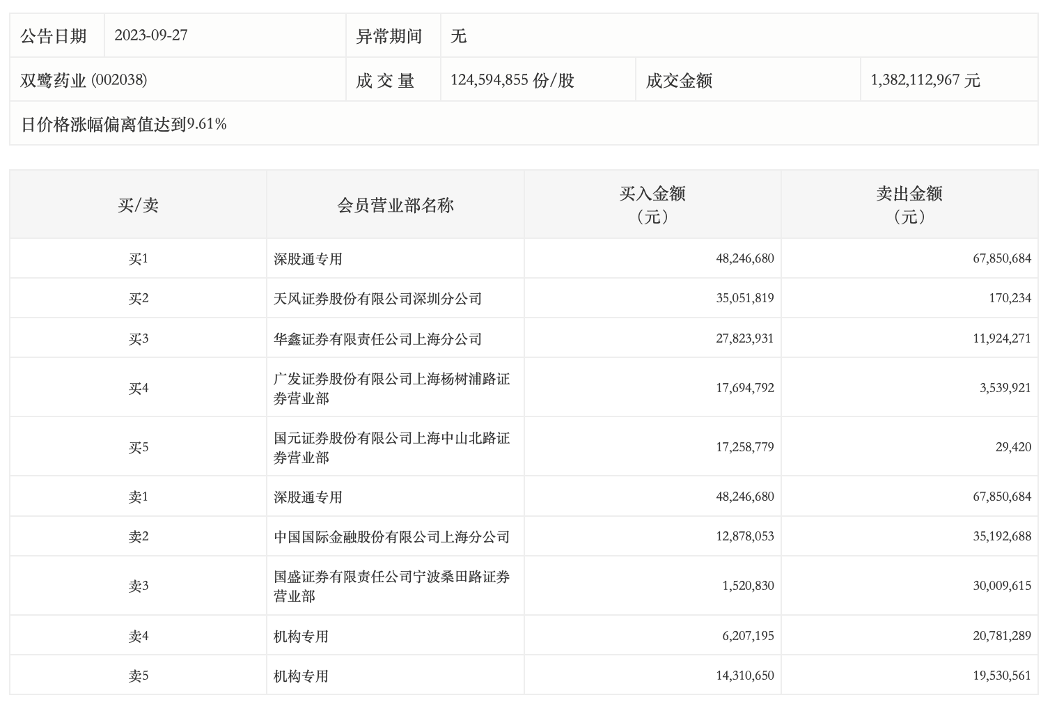
Task: Click the announcement date 2023-09-27
Action: [x=151, y=36]
